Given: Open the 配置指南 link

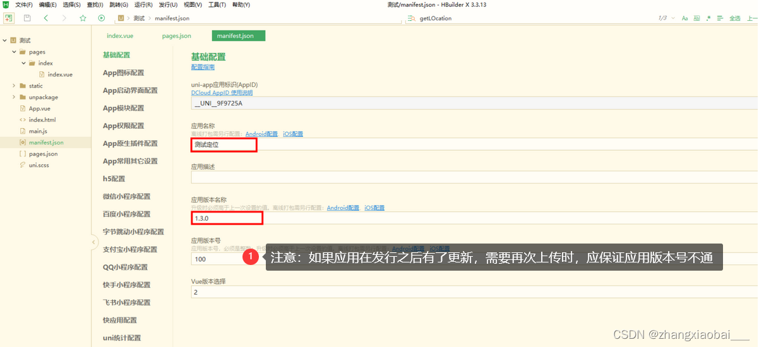Looking at the screenshot, I should pyautogui.click(x=203, y=67).
